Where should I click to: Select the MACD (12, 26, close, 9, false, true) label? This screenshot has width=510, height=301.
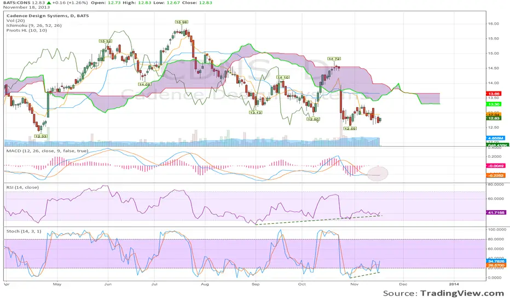[47, 151]
